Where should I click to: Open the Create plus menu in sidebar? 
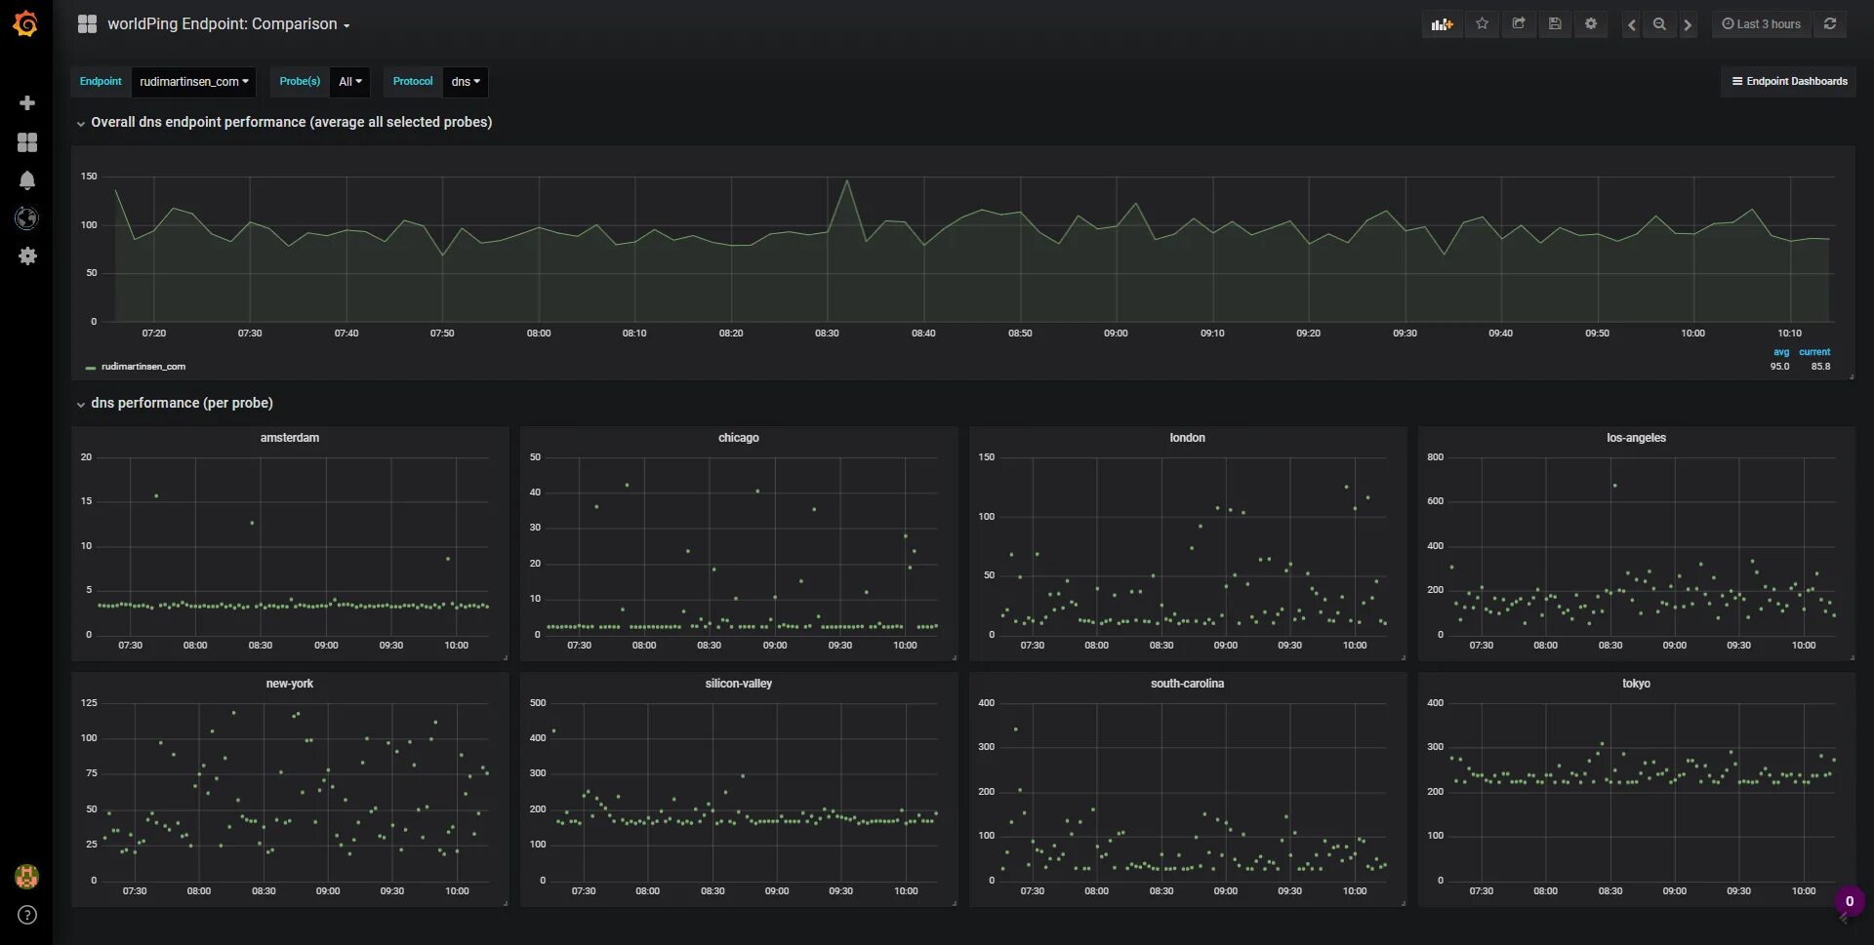[x=27, y=102]
